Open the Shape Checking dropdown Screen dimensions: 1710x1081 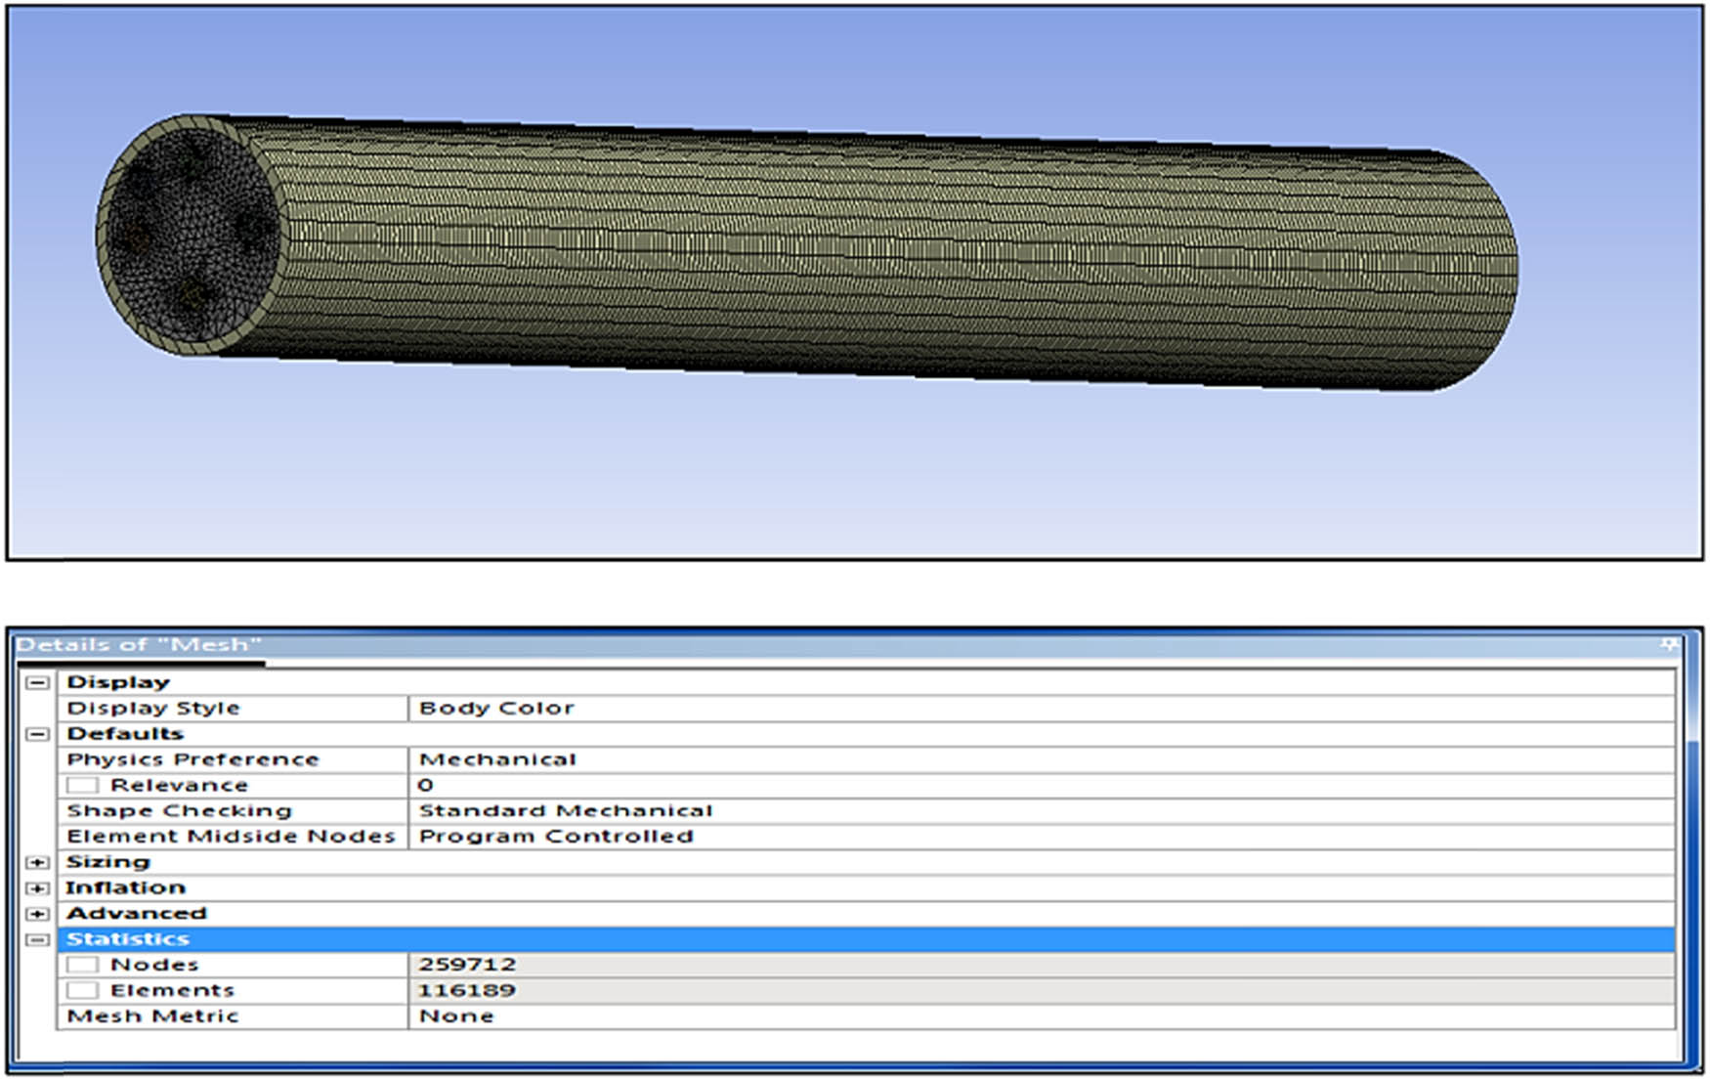586,809
